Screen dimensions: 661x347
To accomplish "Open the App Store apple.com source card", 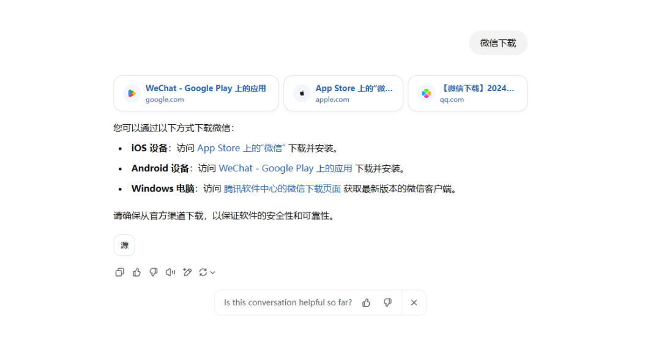I will coord(343,93).
